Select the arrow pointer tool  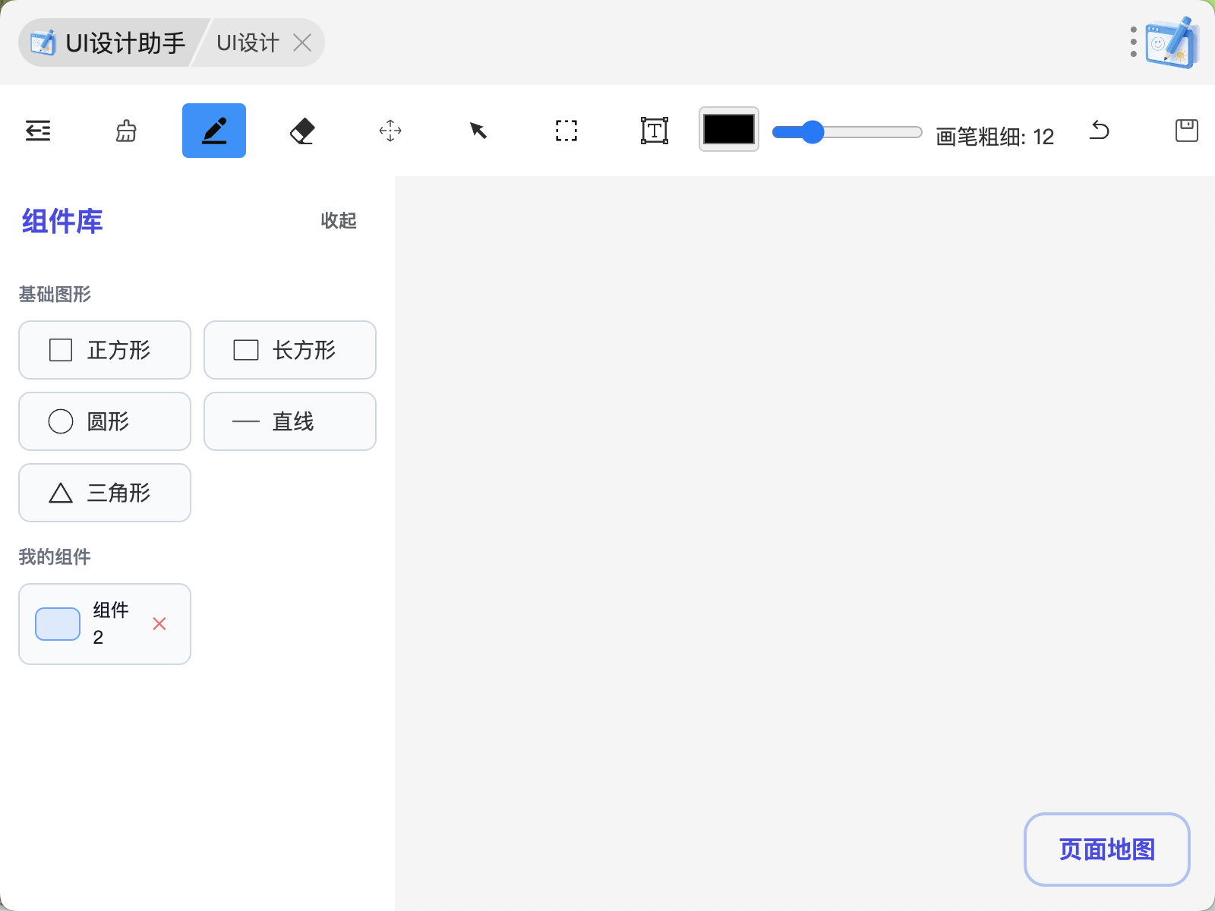click(x=478, y=131)
